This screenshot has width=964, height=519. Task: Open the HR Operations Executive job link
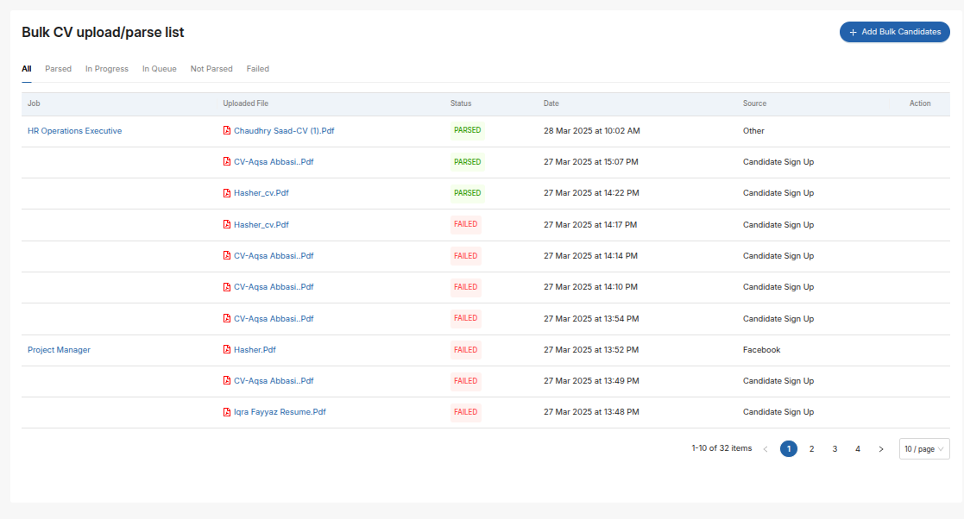(74, 131)
